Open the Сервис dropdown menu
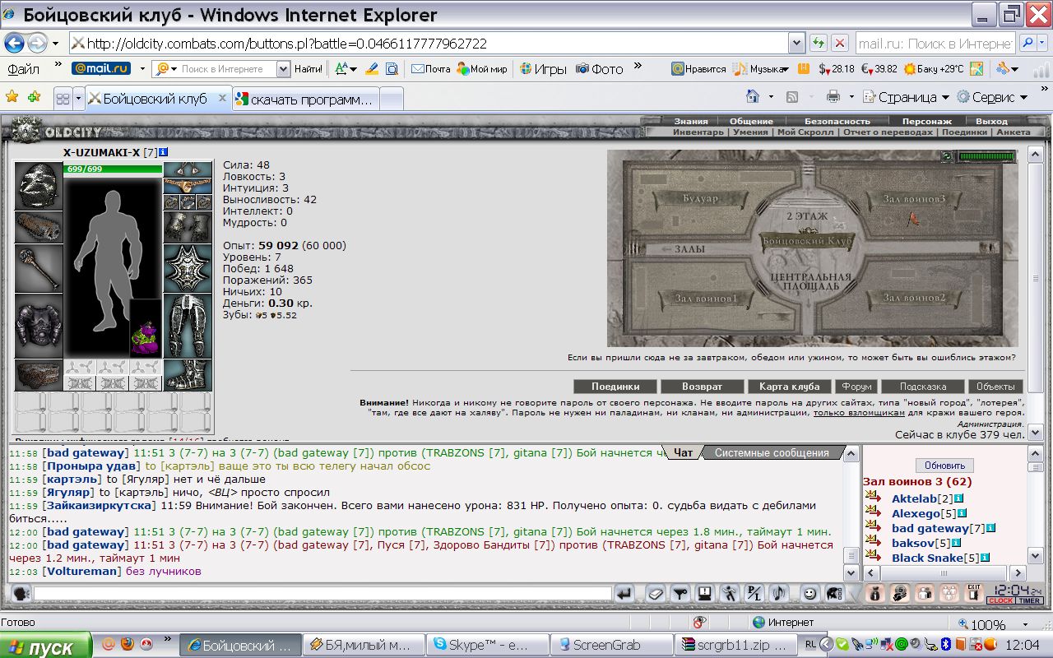The image size is (1053, 658). tap(992, 97)
